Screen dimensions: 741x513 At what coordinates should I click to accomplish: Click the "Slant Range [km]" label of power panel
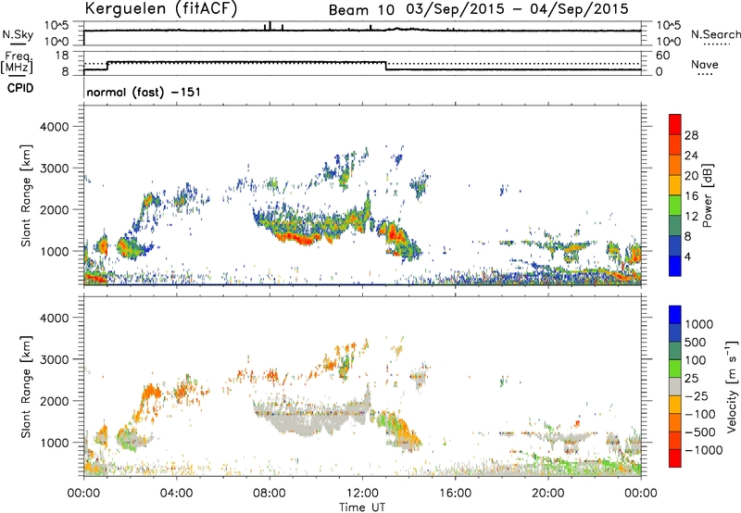pyautogui.click(x=26, y=195)
